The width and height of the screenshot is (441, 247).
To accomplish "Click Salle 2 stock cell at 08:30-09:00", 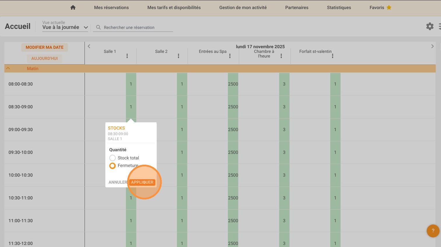I will click(182, 107).
